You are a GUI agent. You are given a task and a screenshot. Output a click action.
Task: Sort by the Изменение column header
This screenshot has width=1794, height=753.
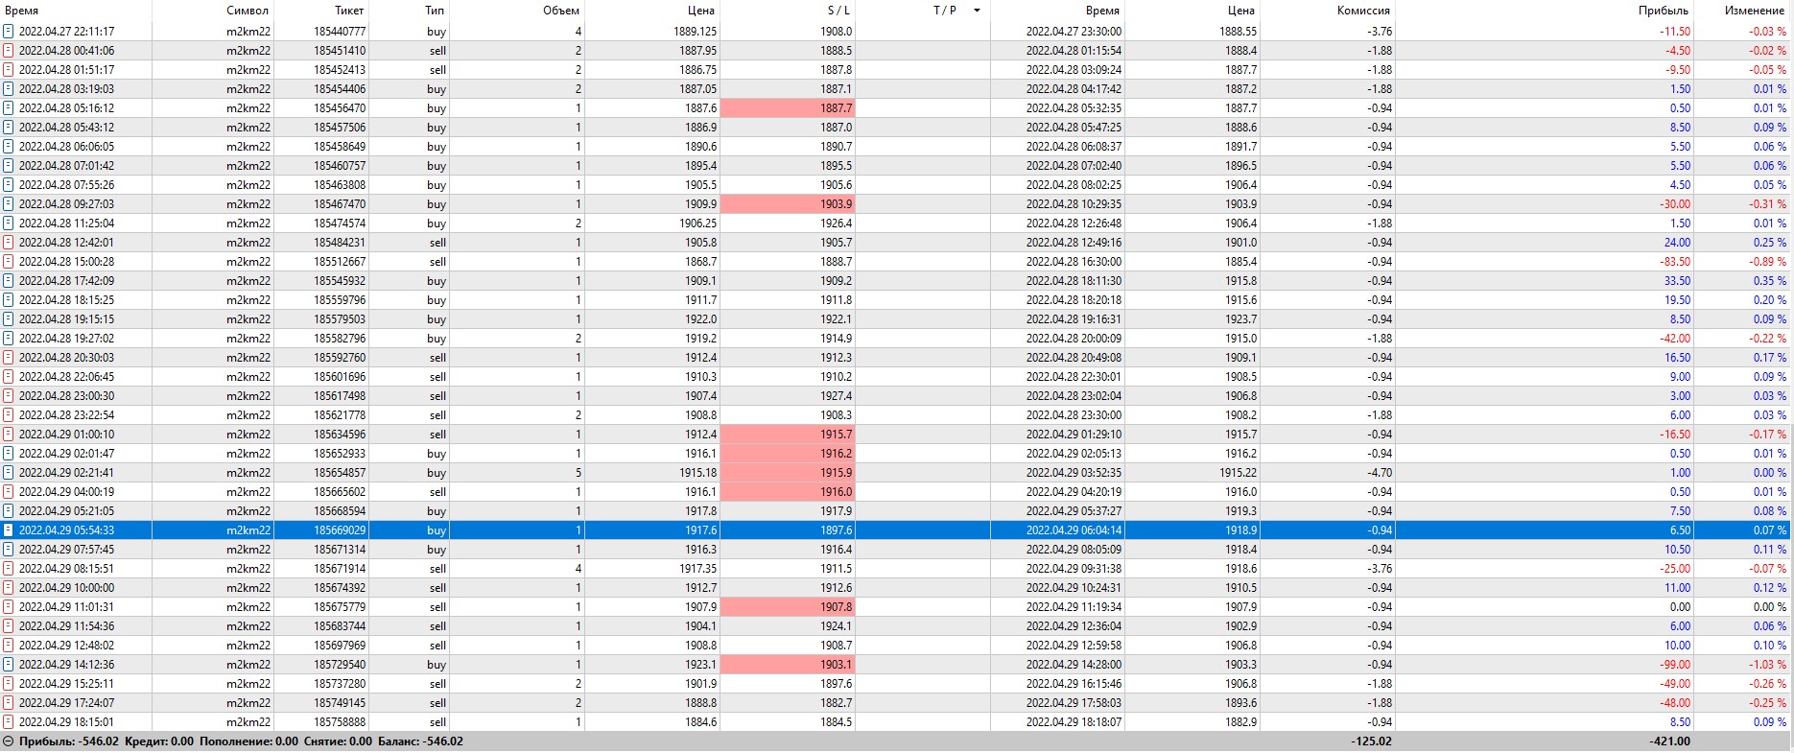click(1755, 11)
